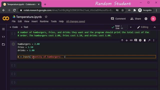Viewport: 160px width, 90px height.
Task: Run the hamburgers code cell
Action: (13, 44)
